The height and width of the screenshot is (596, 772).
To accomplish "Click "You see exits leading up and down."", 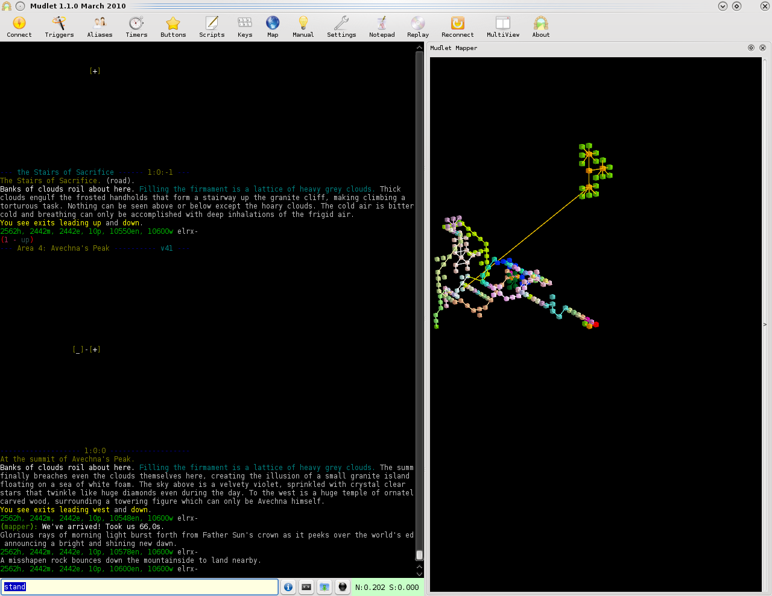I will [72, 223].
